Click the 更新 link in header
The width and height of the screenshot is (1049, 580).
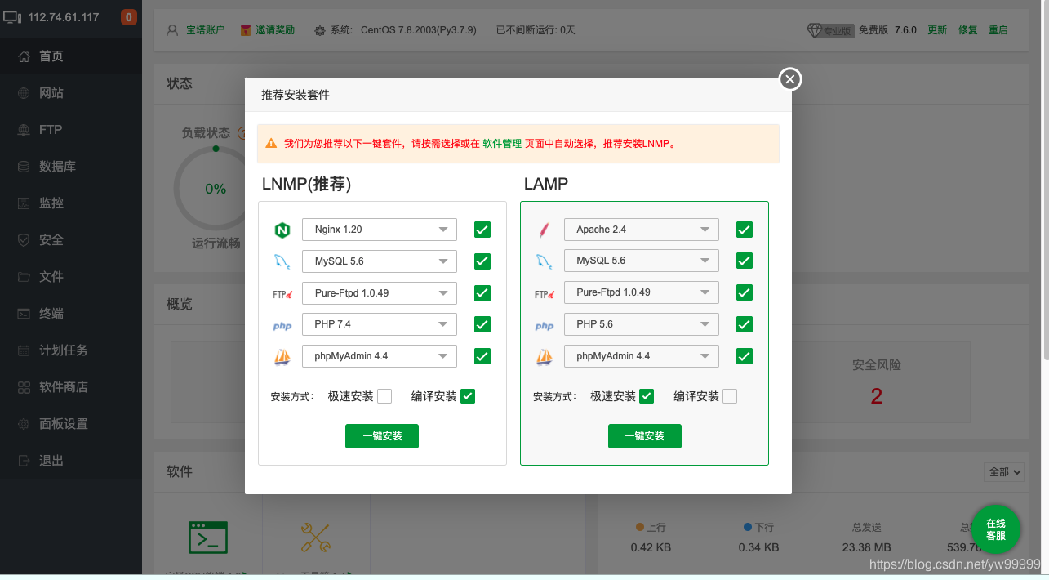[937, 30]
